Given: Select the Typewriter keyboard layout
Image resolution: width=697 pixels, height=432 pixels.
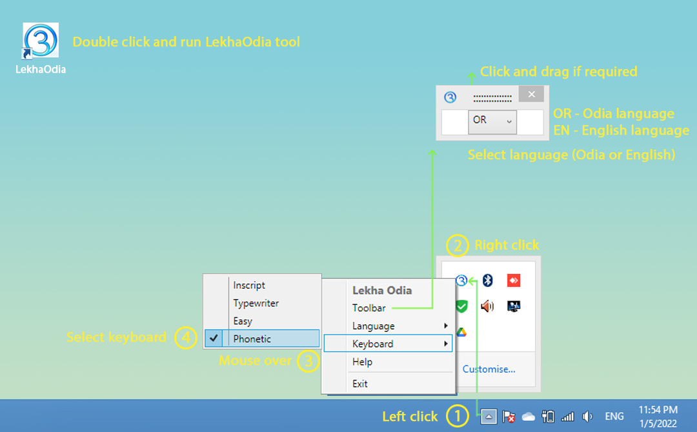Looking at the screenshot, I should click(262, 303).
